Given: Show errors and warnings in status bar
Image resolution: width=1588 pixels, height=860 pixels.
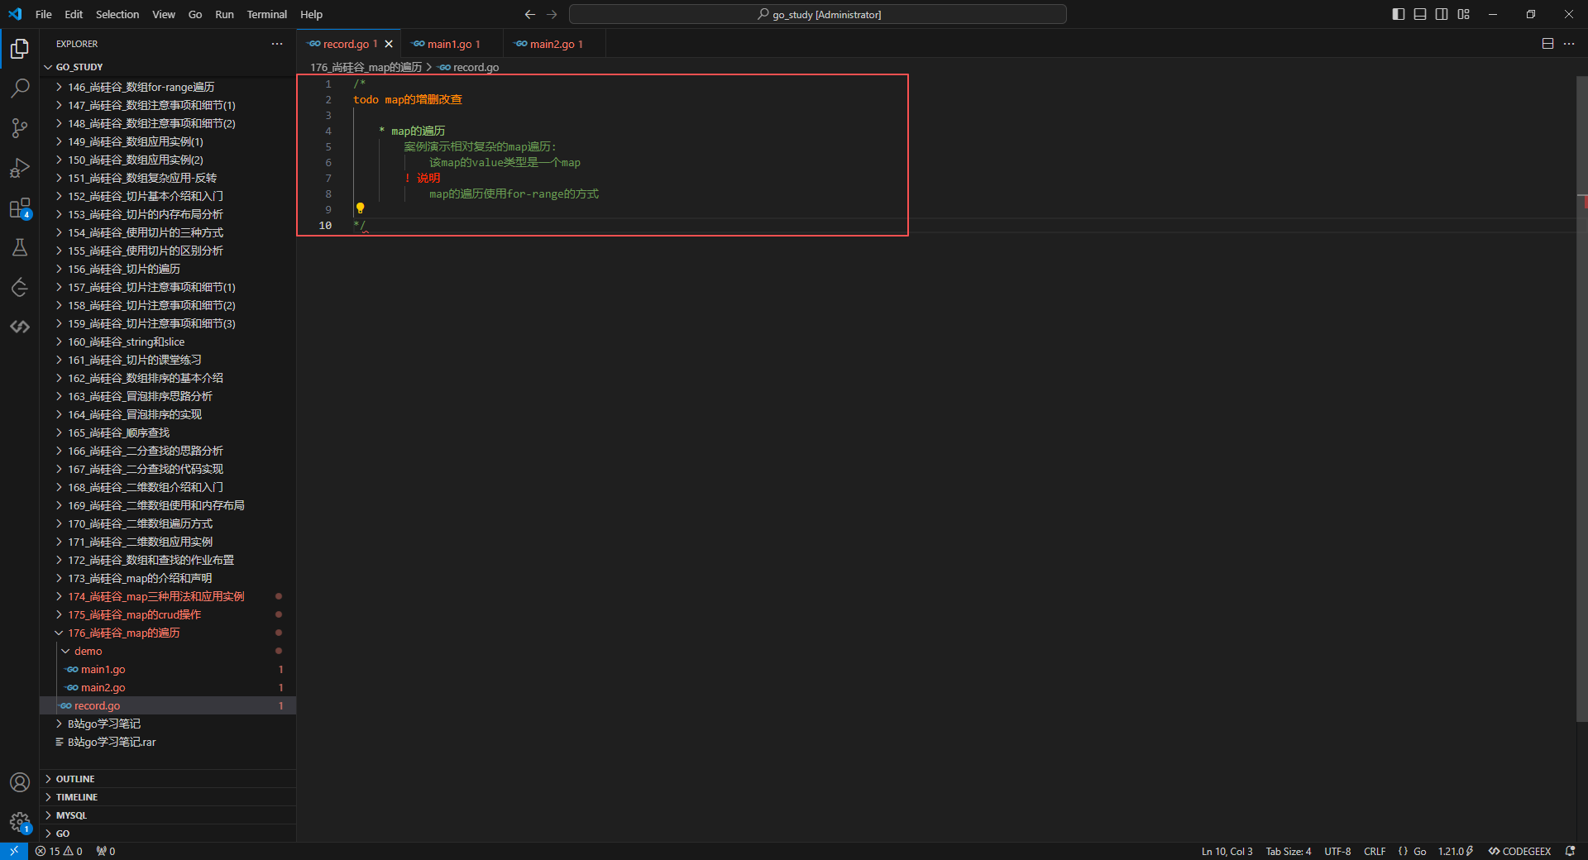Looking at the screenshot, I should pyautogui.click(x=59, y=851).
